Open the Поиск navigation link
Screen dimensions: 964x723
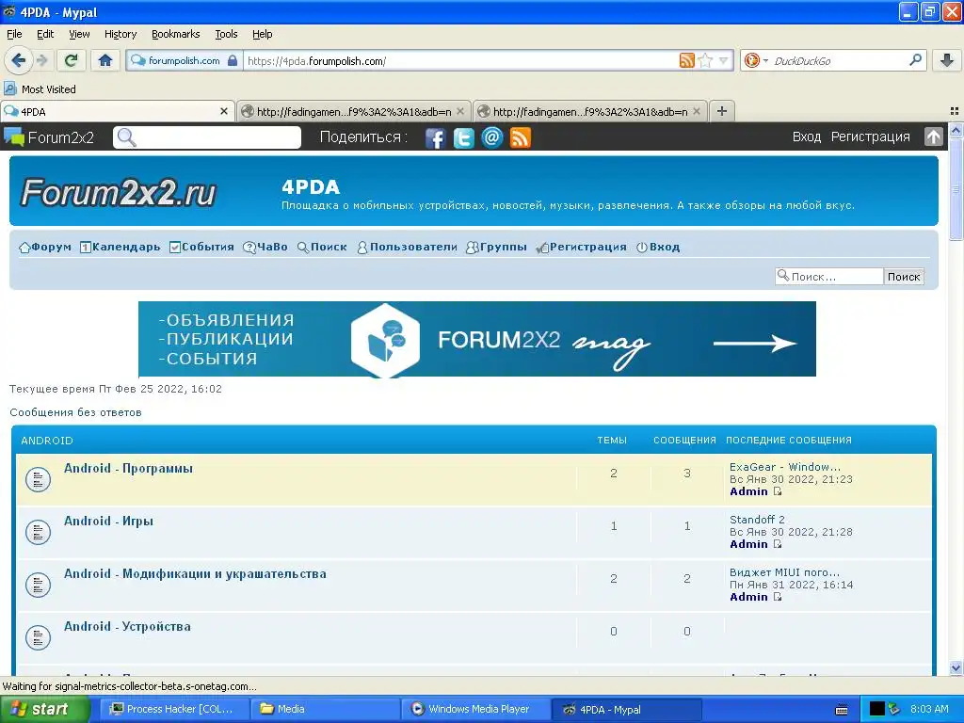[x=322, y=248]
